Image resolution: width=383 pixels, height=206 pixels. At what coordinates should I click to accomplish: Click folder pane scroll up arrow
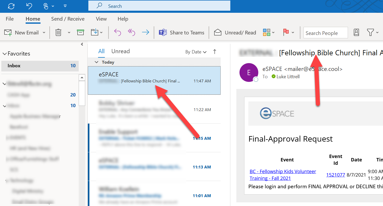click(82, 78)
